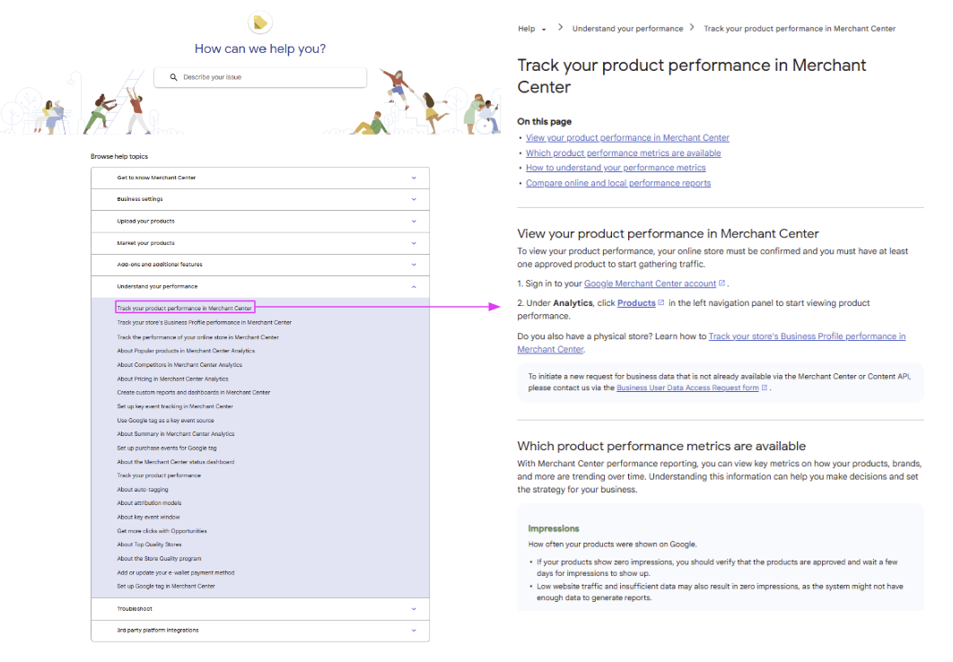Click 'Browse help topics' label
Screen dimensions: 953x662
click(x=119, y=157)
